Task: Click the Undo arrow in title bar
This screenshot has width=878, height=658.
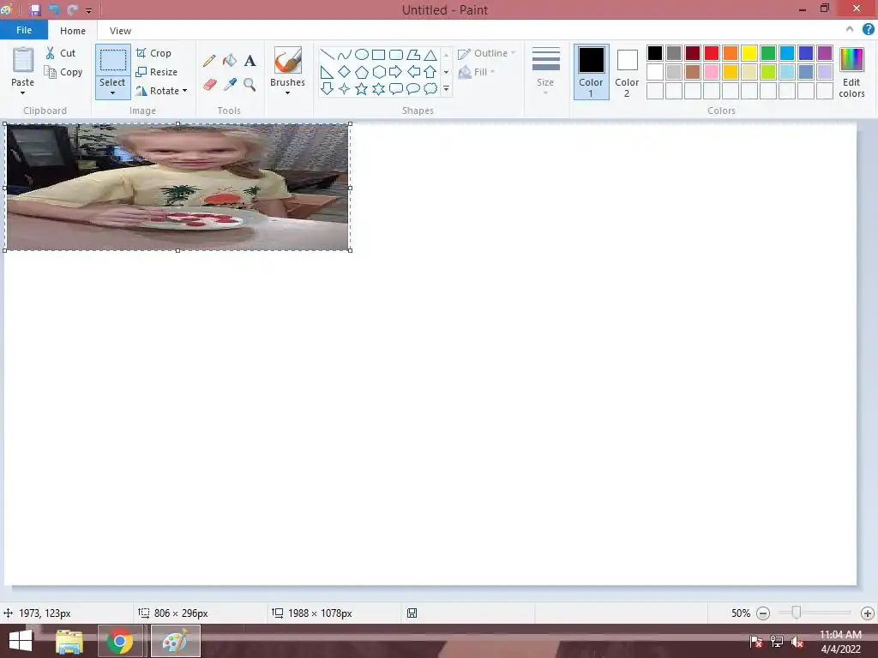Action: click(x=54, y=9)
